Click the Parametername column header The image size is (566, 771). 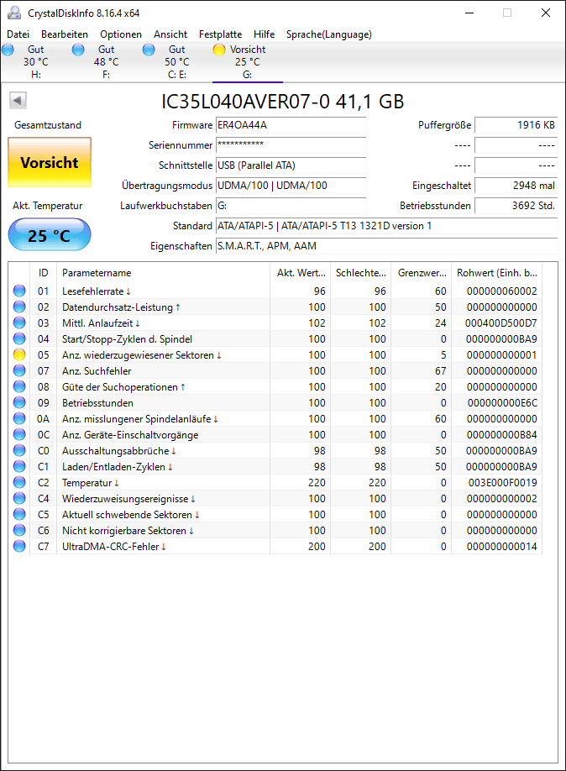point(163,272)
